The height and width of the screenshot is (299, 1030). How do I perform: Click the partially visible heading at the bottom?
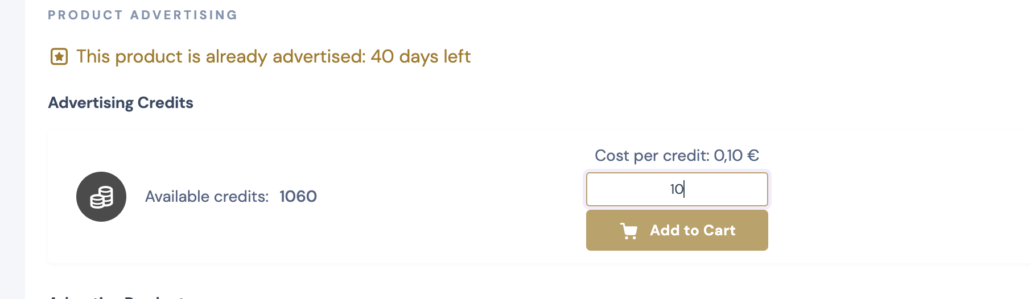pos(117,297)
